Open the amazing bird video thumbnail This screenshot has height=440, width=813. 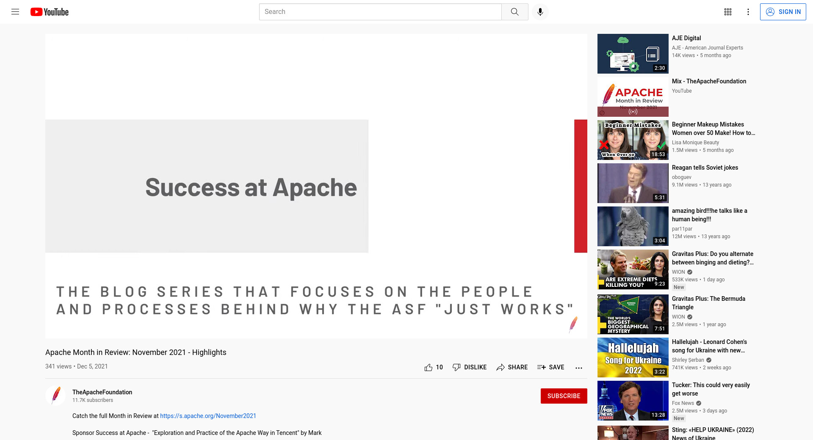coord(633,226)
